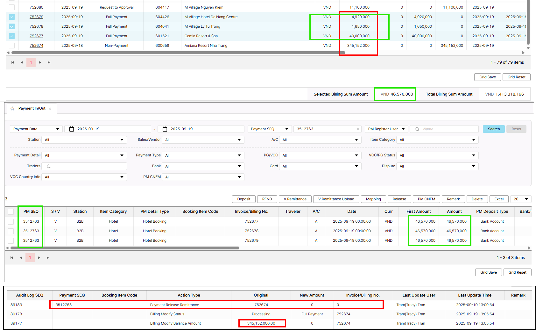Jump to last page in payment grid
Viewport: 536px width, 330px height.
[x=48, y=258]
